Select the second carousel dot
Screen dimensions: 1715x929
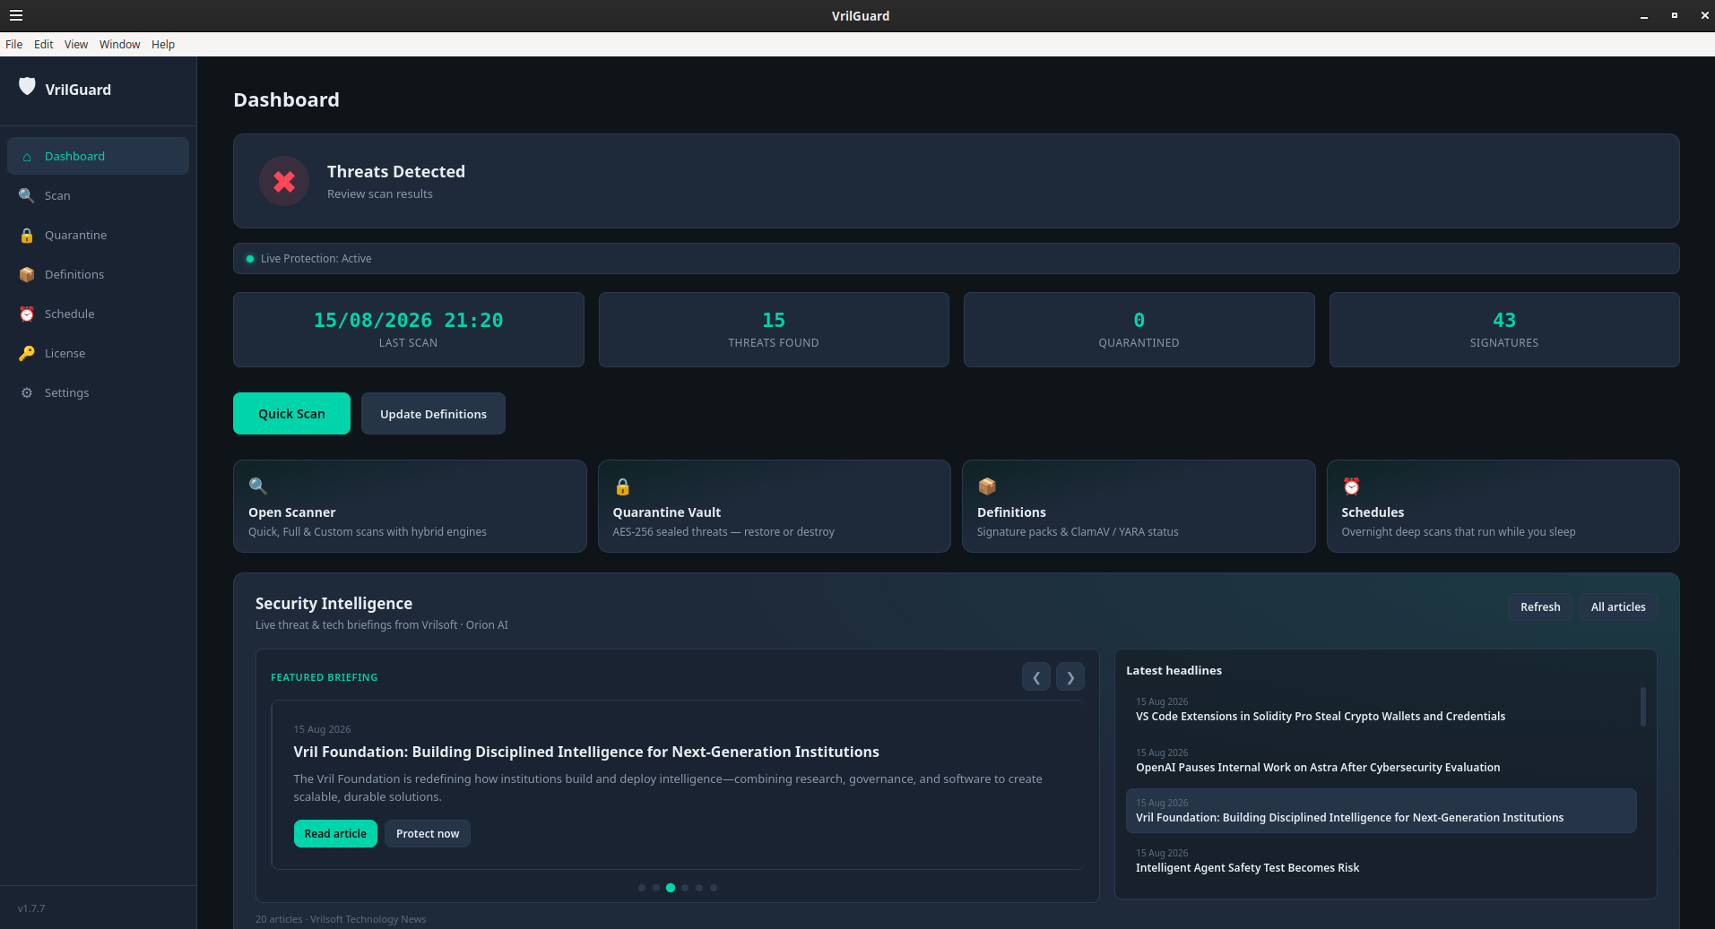point(656,888)
